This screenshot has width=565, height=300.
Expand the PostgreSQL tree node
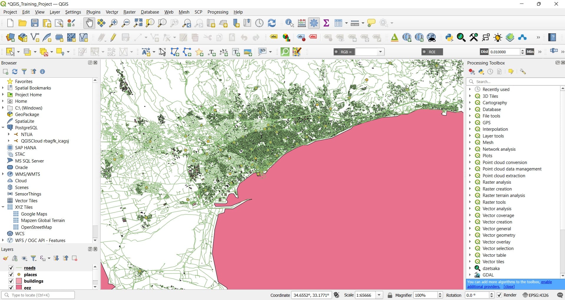tap(3, 127)
